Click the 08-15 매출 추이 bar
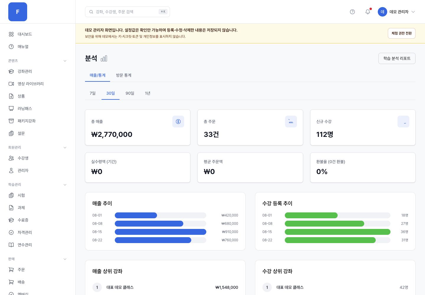Screen dimensions: 425x295 pos(161,232)
